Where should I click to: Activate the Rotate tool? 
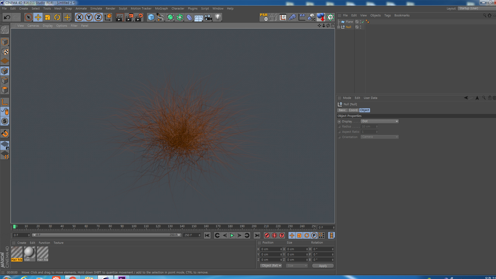(57, 17)
